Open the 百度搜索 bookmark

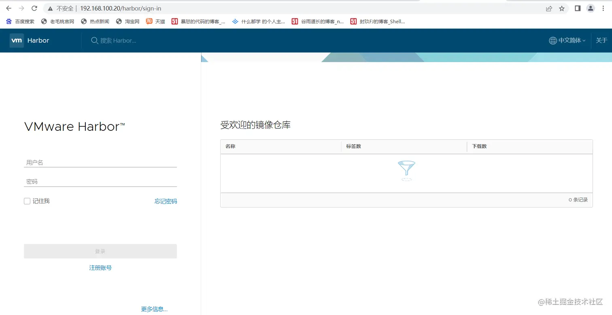click(x=20, y=21)
